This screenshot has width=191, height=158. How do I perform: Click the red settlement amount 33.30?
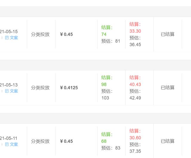click(x=135, y=31)
